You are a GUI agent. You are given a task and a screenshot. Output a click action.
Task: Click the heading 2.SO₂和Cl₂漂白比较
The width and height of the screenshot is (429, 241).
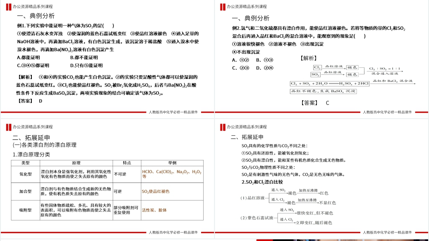coord(262,182)
